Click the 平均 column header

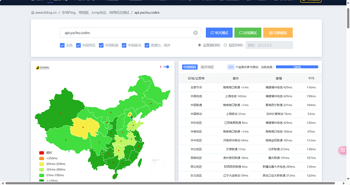[x=311, y=79]
